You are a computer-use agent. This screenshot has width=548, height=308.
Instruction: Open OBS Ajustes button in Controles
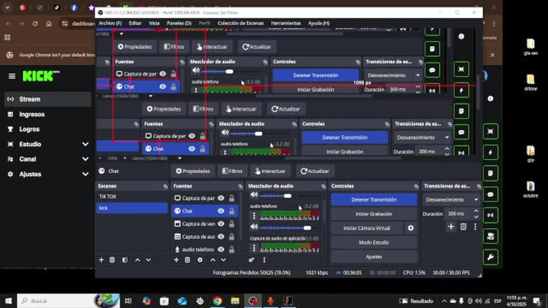pos(374,257)
